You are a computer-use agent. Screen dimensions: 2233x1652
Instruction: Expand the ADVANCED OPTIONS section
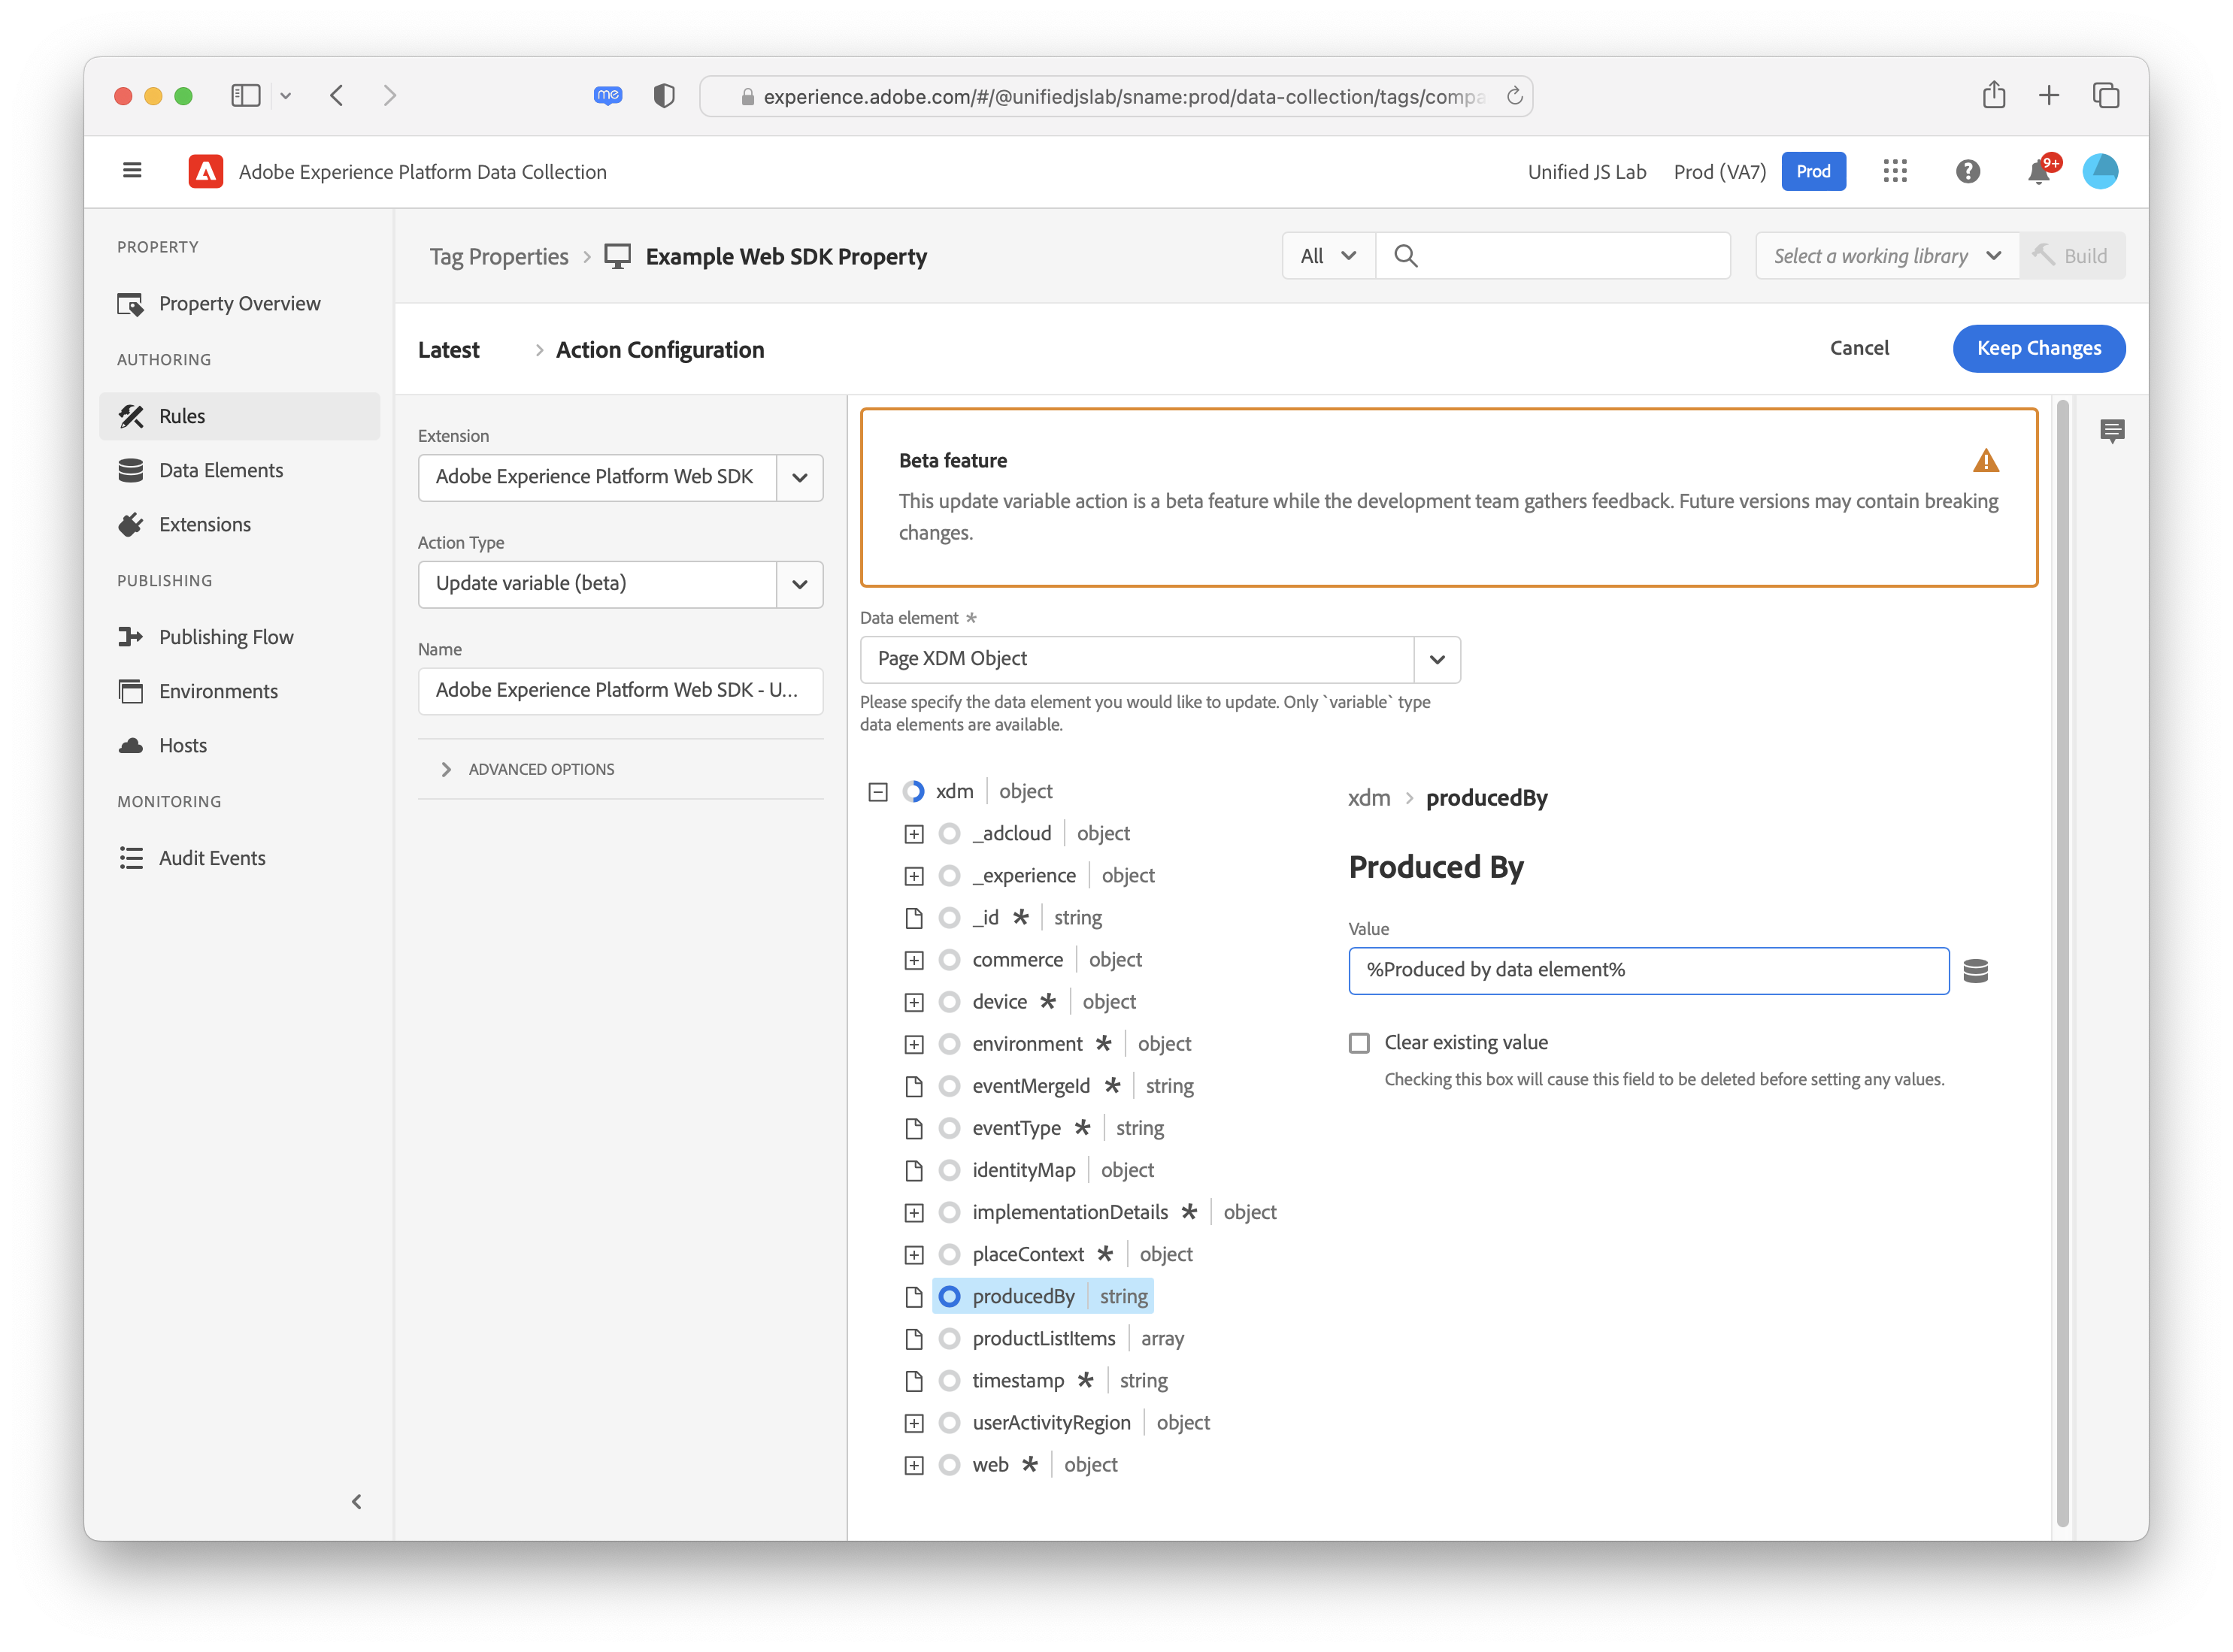pos(541,769)
